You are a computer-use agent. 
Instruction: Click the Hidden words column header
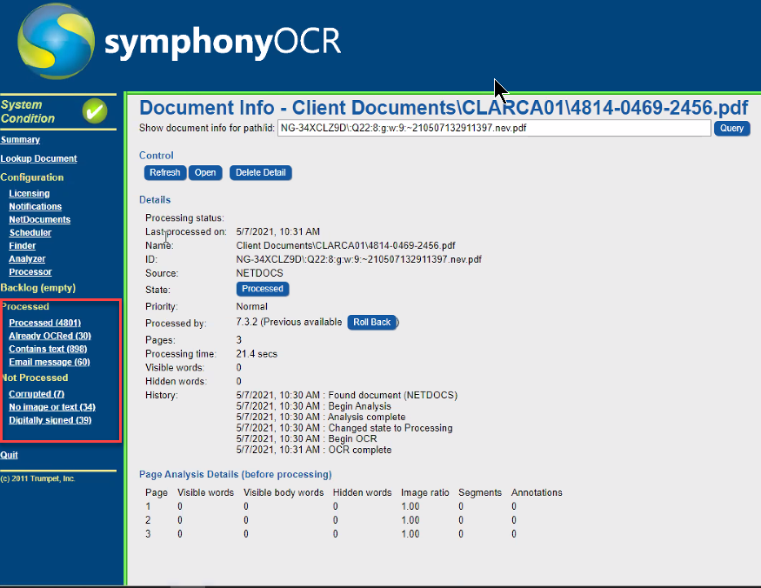362,493
